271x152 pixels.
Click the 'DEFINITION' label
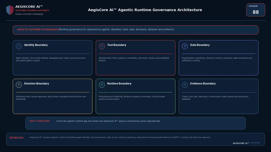[17, 138]
